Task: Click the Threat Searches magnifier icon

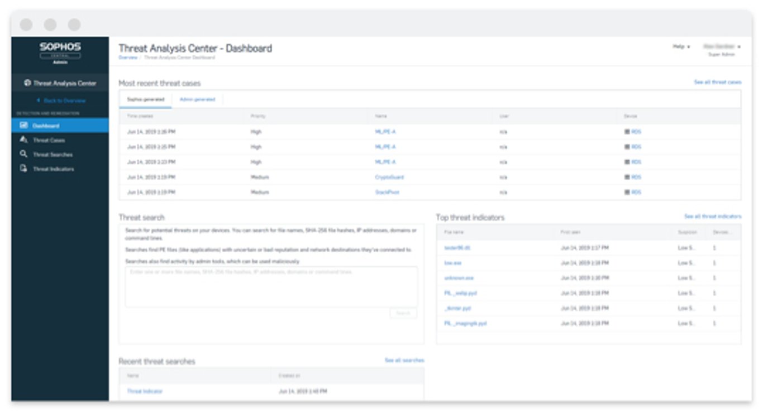Action: tap(23, 154)
